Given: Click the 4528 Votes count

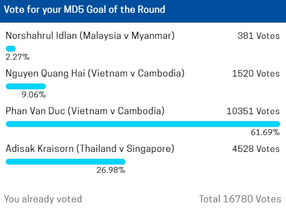Looking at the screenshot, I should [x=256, y=149].
